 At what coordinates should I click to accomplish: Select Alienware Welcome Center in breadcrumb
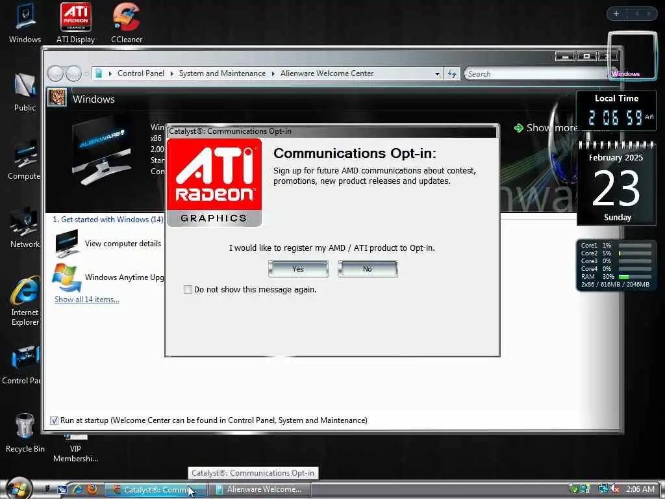pos(327,73)
